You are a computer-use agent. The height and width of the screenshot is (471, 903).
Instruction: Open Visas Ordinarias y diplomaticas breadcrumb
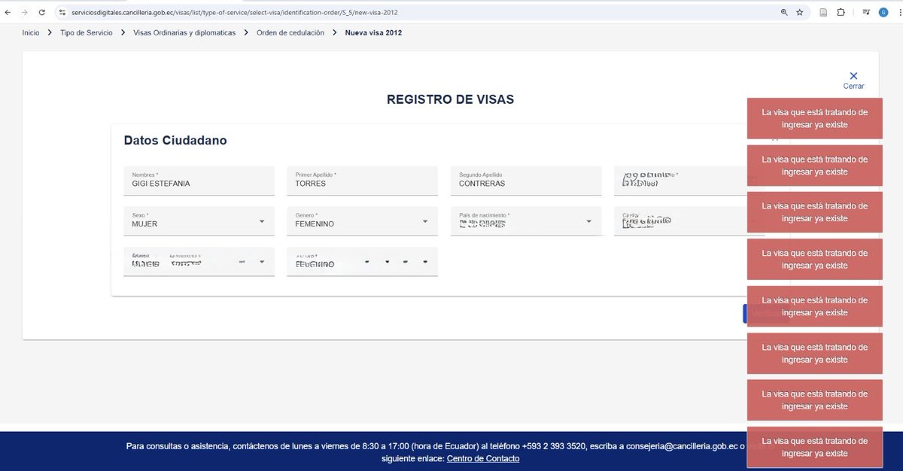tap(184, 33)
